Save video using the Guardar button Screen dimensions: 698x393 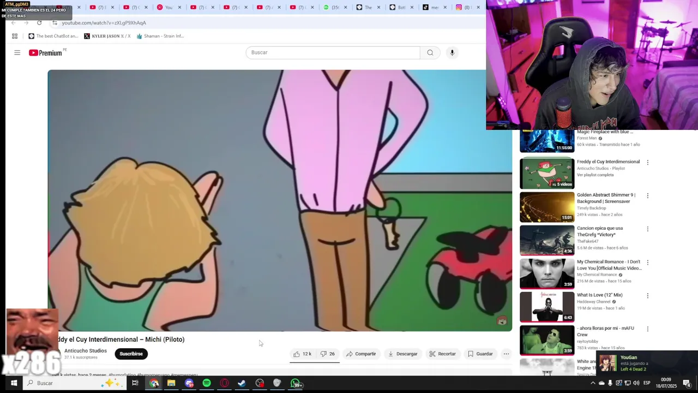click(480, 354)
